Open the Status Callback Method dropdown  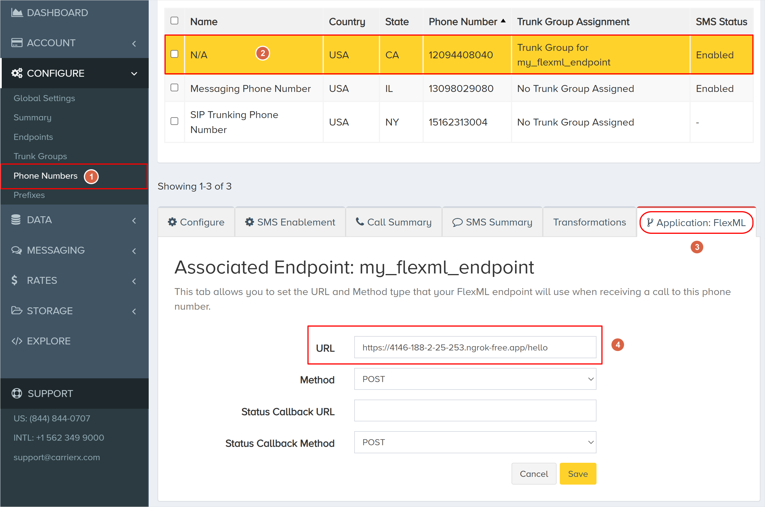tap(475, 442)
